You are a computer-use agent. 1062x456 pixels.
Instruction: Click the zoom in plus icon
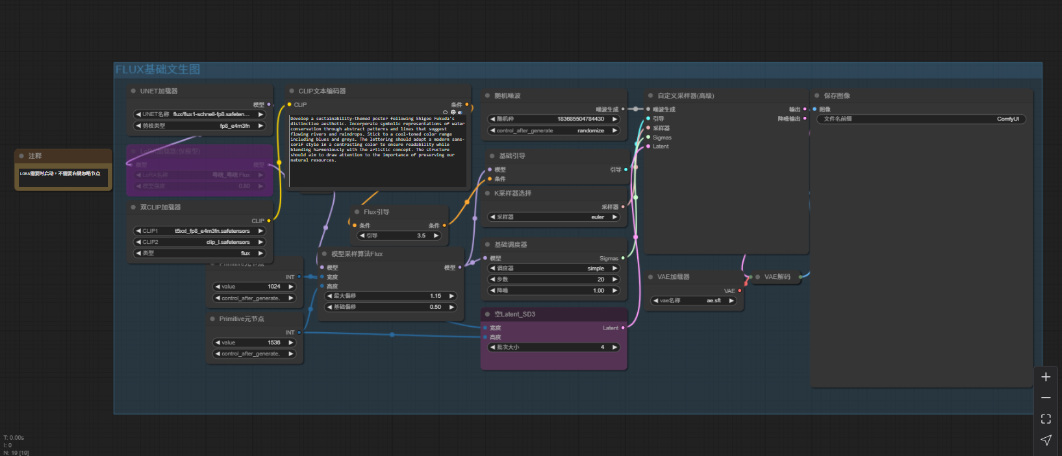click(x=1046, y=377)
